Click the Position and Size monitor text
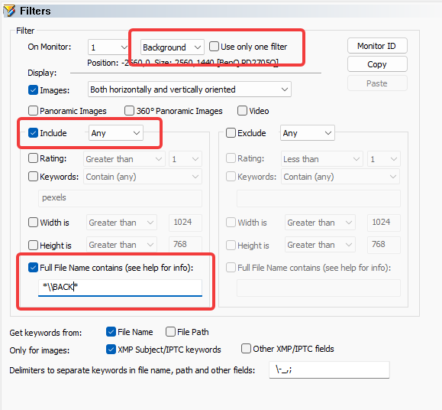 coord(182,63)
